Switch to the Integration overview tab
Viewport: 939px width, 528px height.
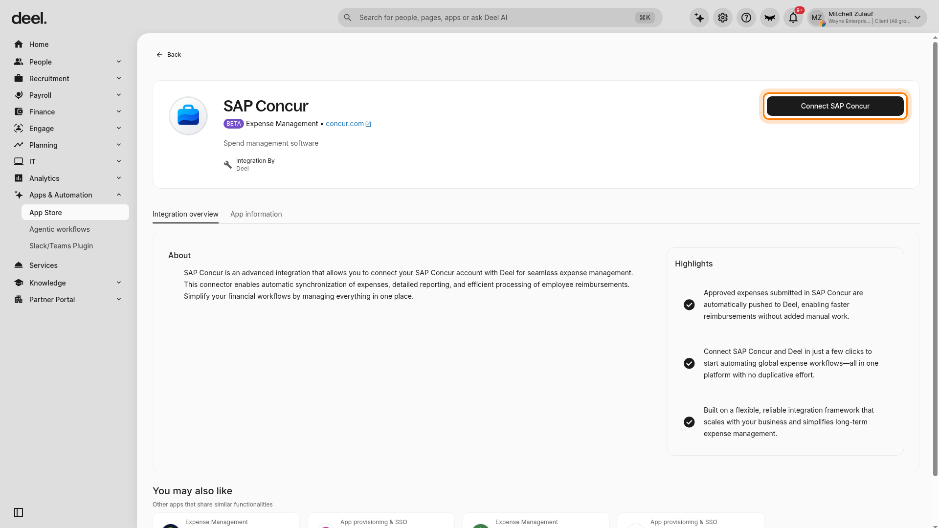pos(185,214)
